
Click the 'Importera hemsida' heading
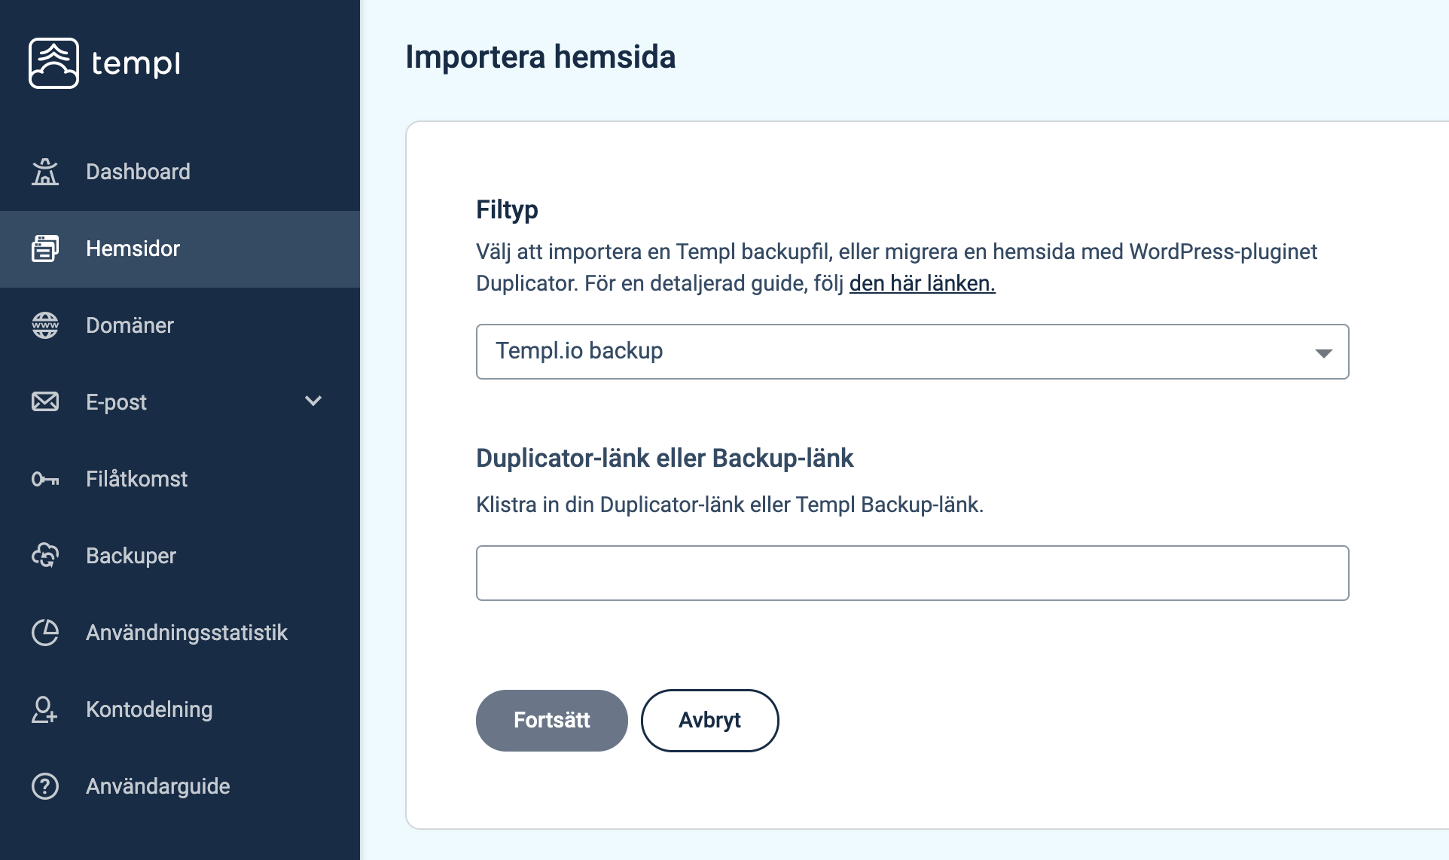coord(540,57)
